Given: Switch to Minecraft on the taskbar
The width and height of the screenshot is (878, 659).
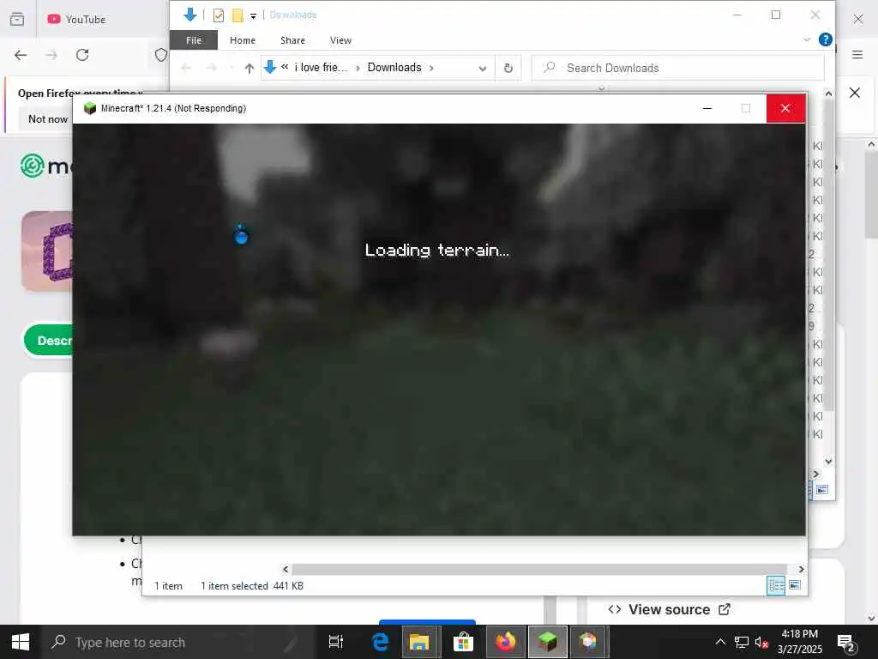Looking at the screenshot, I should tap(548, 642).
